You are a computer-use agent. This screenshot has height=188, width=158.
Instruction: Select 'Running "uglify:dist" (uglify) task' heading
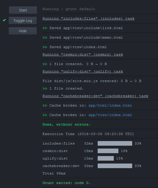(83, 71)
